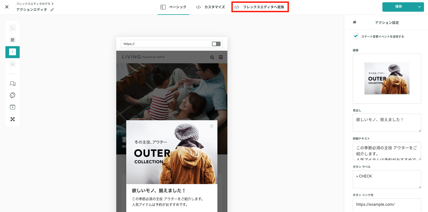
Task: Toggle ステート変更イベントを送信する checkbox
Action: pyautogui.click(x=356, y=36)
